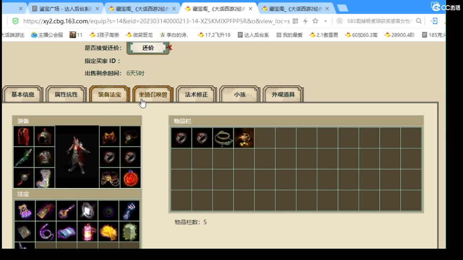Expand the address bar dropdown arrow

(326, 21)
